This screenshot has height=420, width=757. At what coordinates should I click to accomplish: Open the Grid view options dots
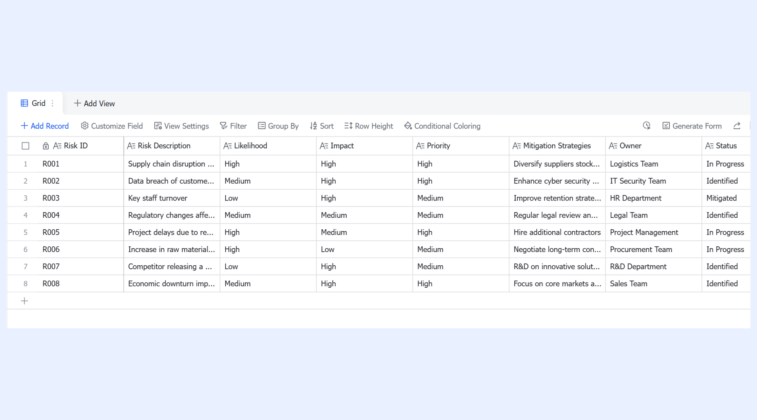click(x=53, y=103)
